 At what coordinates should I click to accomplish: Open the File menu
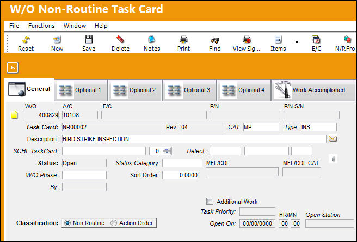click(14, 26)
